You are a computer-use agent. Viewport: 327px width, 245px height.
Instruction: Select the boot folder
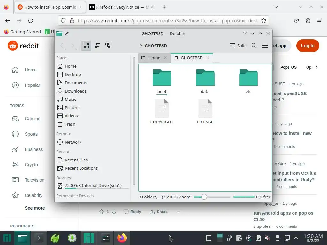[162, 81]
